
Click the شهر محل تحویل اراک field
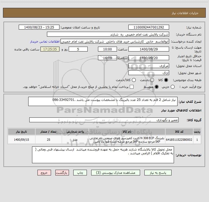tap(149, 73)
